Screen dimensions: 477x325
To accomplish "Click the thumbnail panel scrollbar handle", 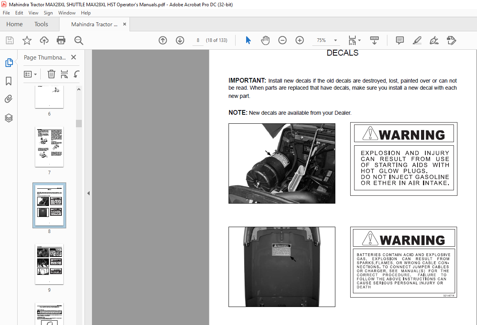I will point(79,123).
